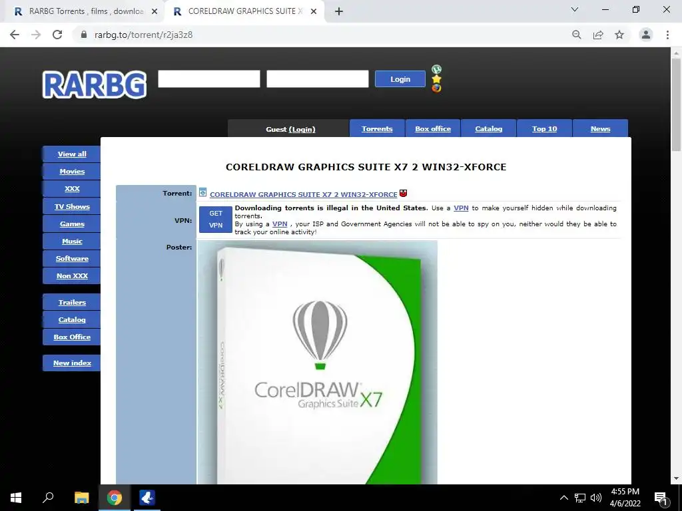Open the volume tray icon
This screenshot has height=511, width=682.
pyautogui.click(x=596, y=498)
